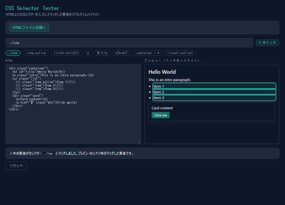Click the h1 id="title" code line
This screenshot has width=285, height=205.
[39, 72]
